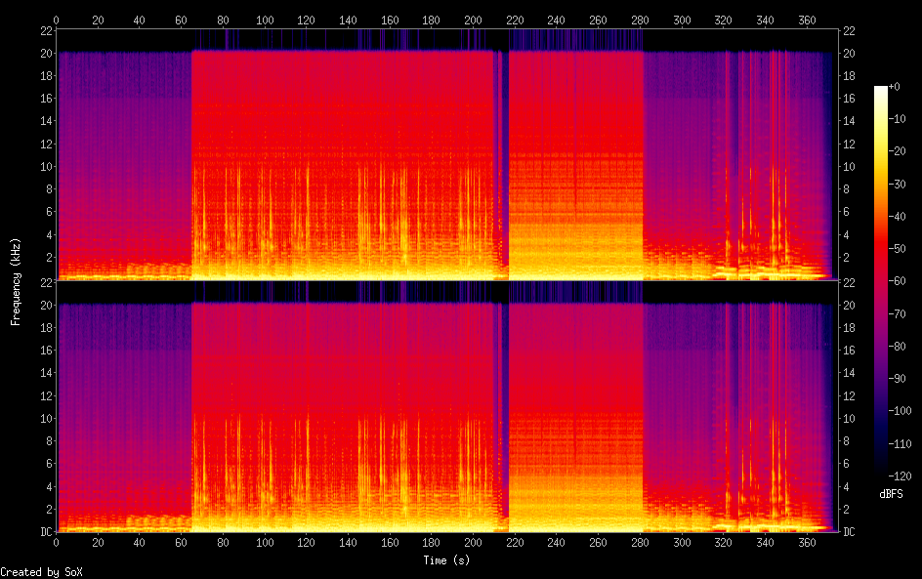The height and width of the screenshot is (579, 922).
Task: Click "4" on the lower channel's left frequency axis
Action: click(50, 486)
